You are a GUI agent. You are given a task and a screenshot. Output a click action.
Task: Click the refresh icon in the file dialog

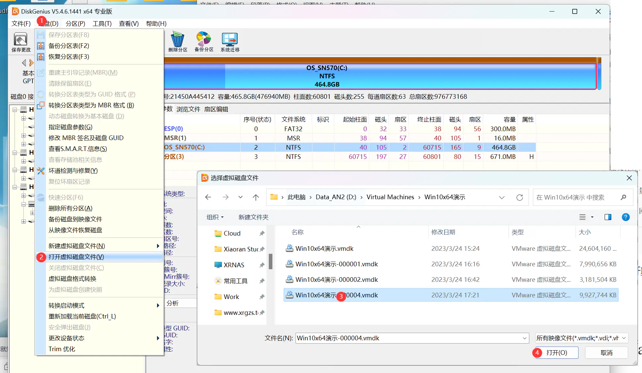[x=520, y=197]
